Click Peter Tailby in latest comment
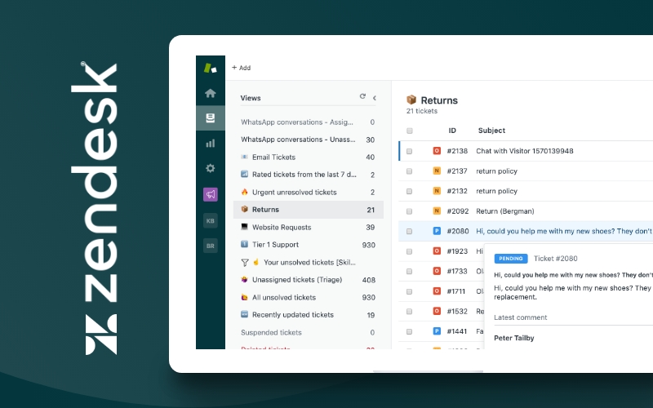This screenshot has height=408, width=653. [x=514, y=338]
